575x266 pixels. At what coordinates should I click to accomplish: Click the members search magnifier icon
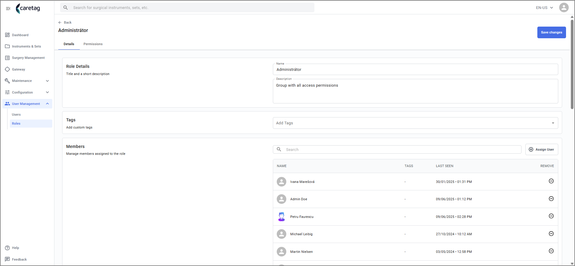pos(279,149)
